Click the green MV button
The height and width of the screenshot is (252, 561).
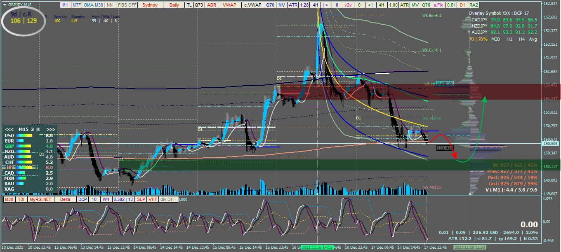[x=415, y=5]
